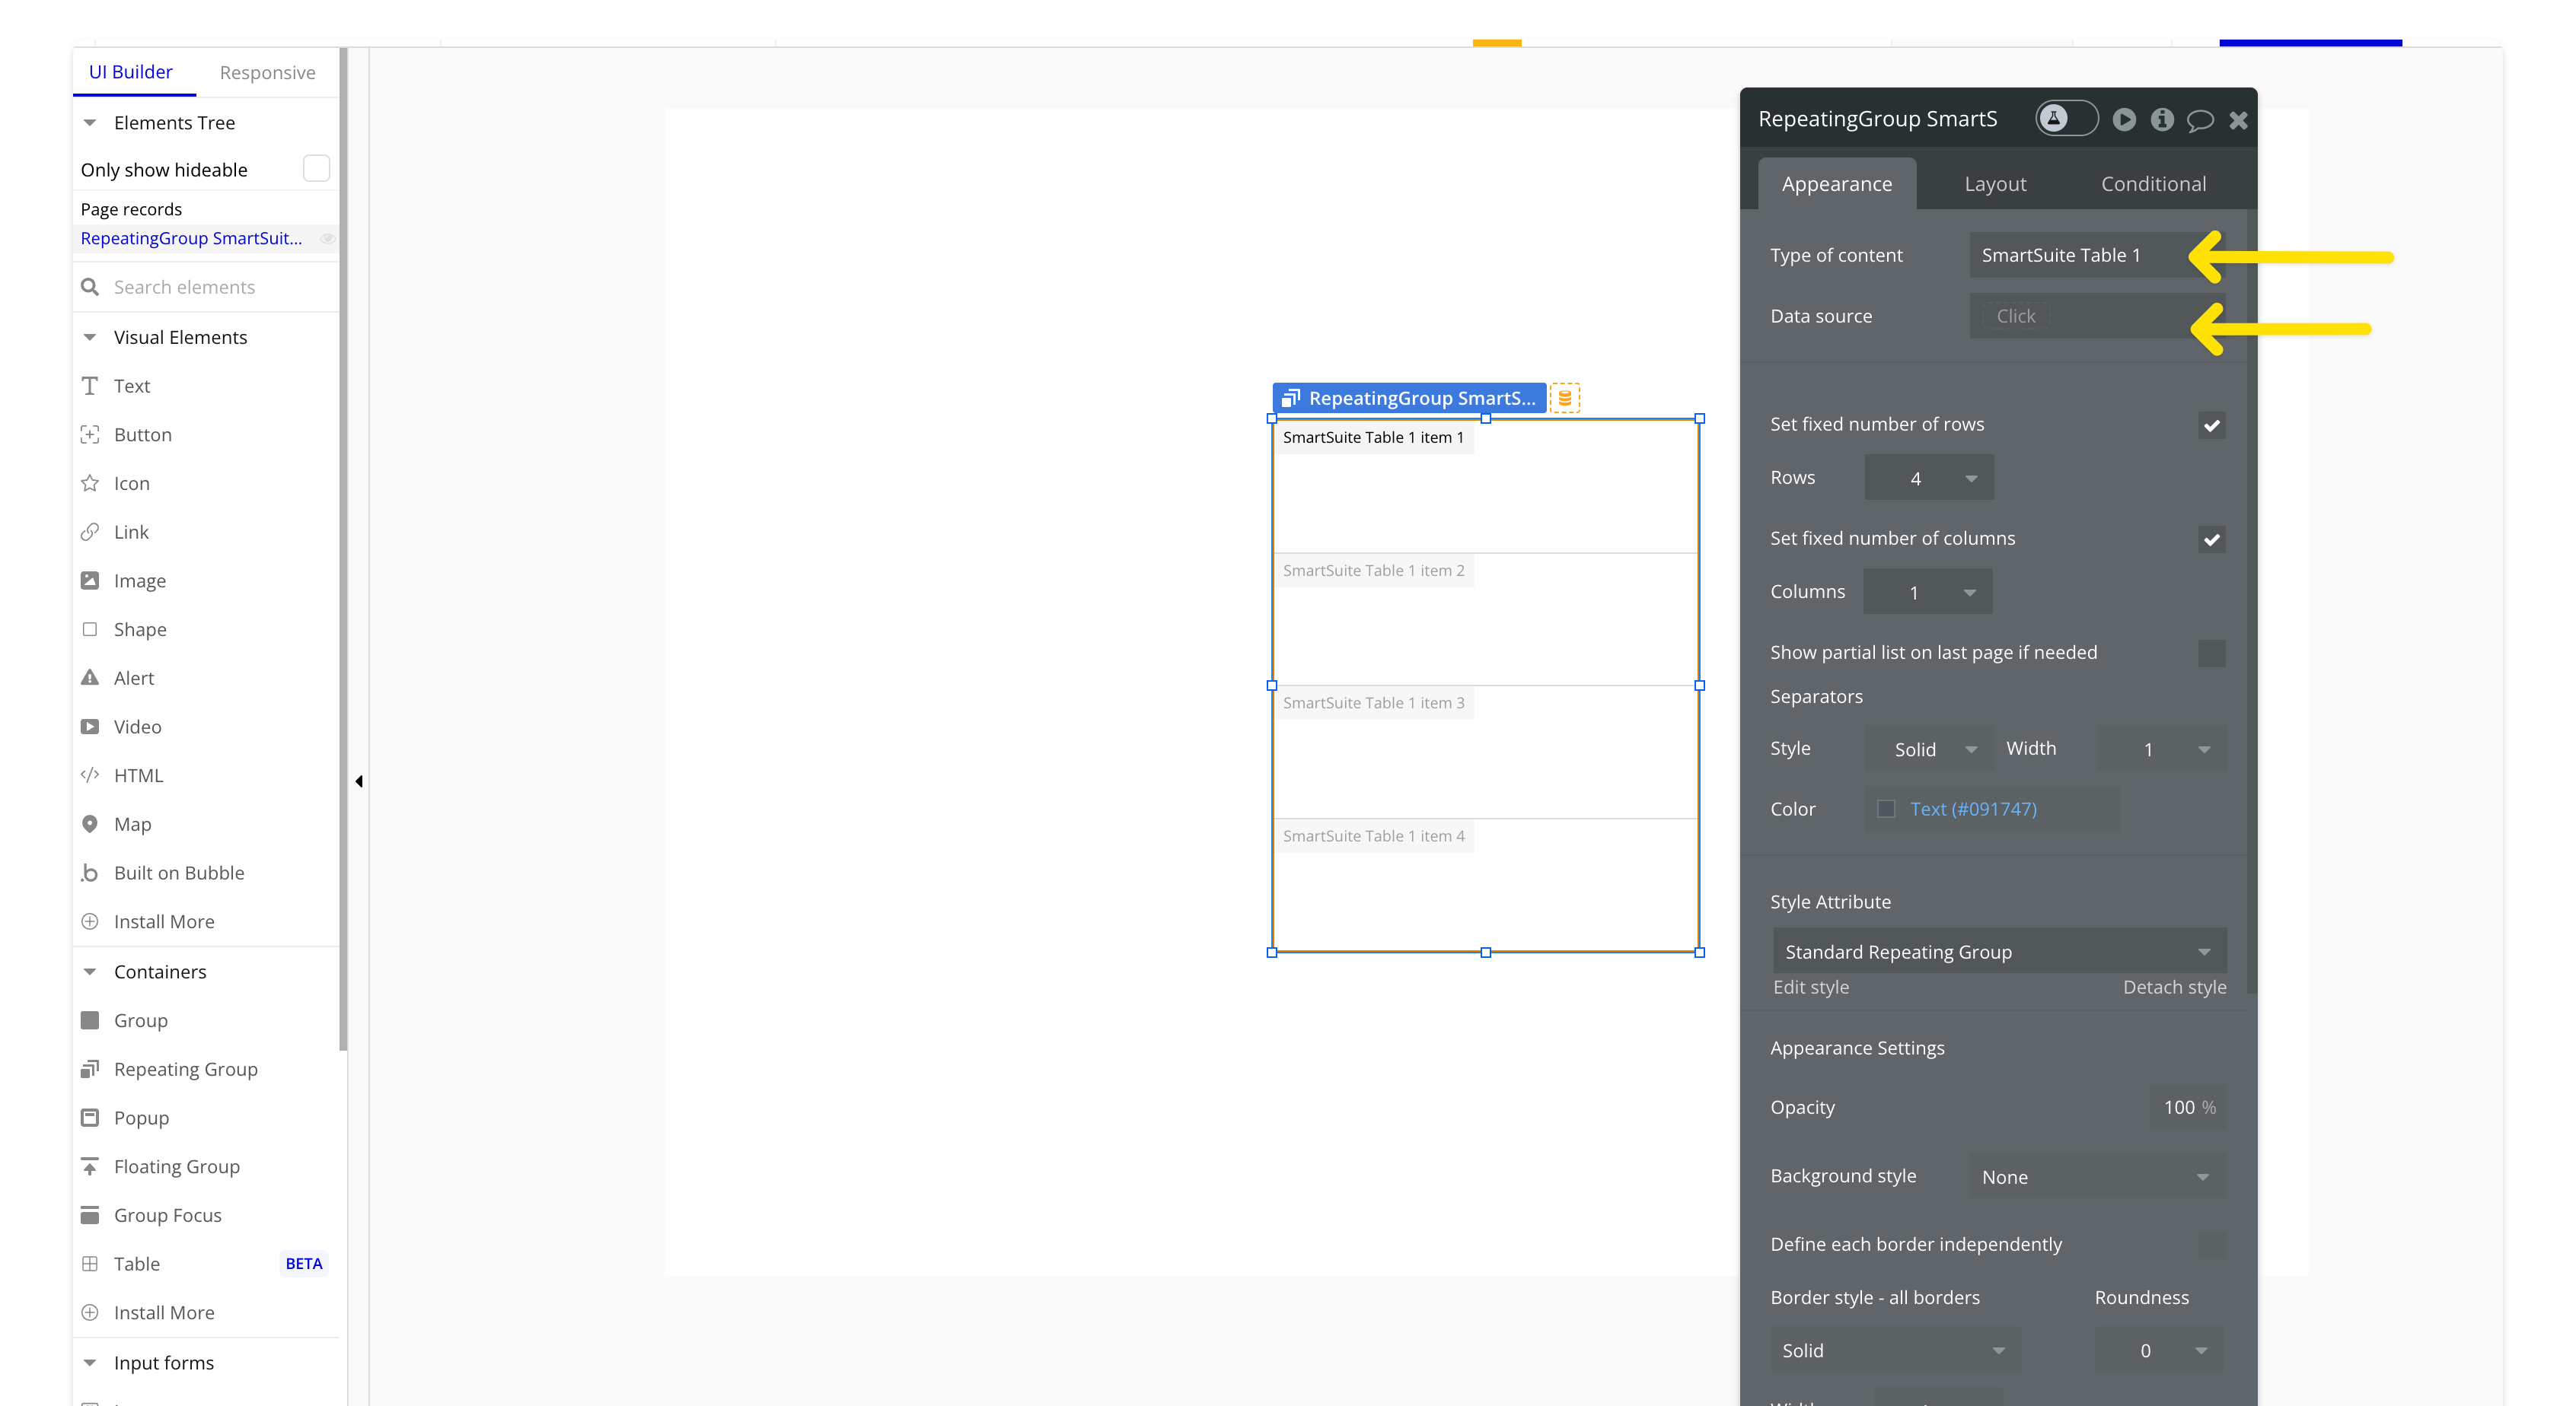Enable Show partial list on last page

[2211, 654]
